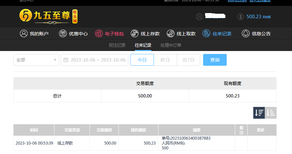292x154 pixels.
Task: Sort records in ascending order
Action: click(271, 113)
